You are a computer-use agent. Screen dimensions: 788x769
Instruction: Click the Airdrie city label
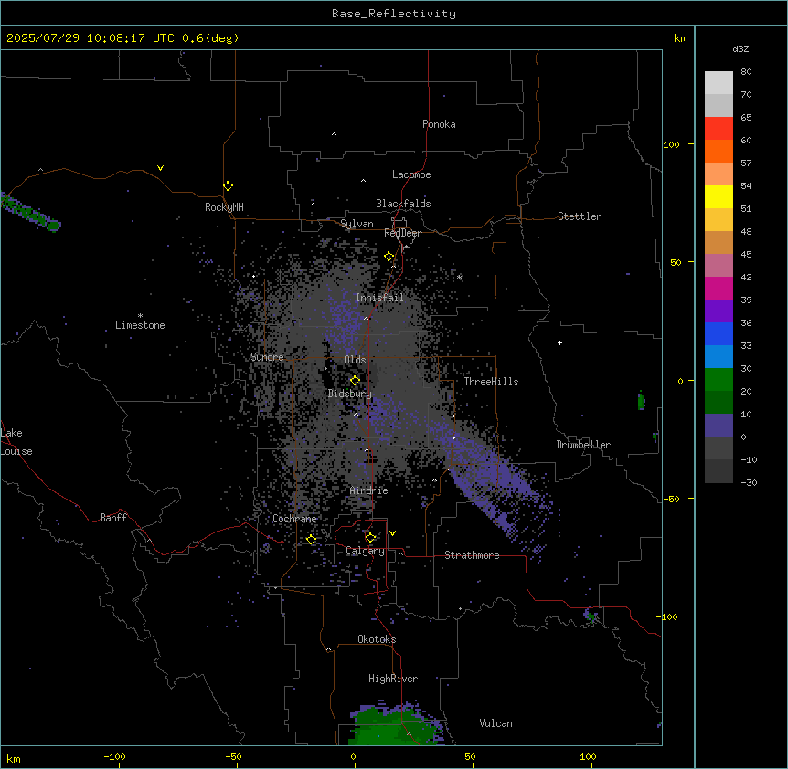tap(369, 490)
